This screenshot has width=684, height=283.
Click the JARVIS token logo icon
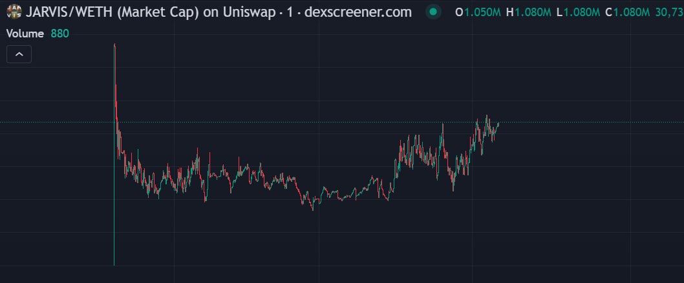point(14,12)
